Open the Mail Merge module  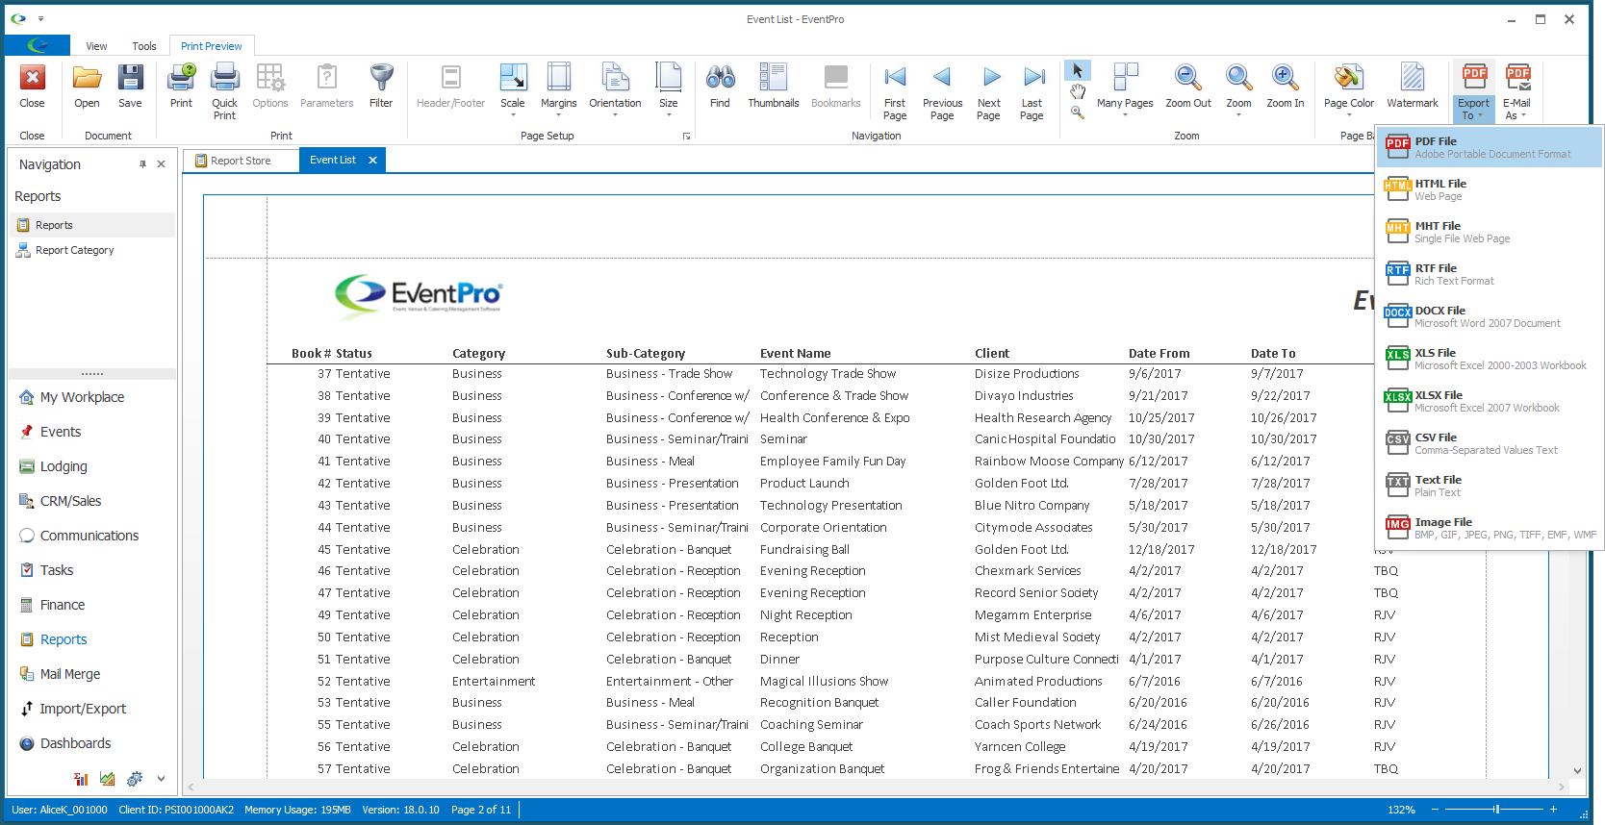coord(92,674)
